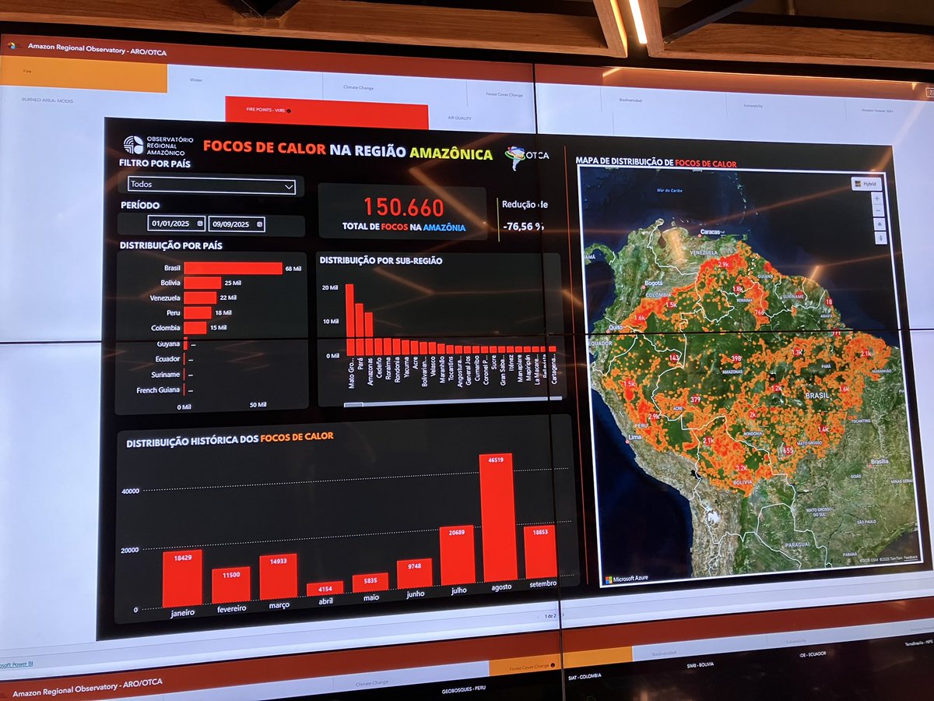This screenshot has width=934, height=701.
Task: Select the Burned Area - MODIS sub-tab
Action: coord(48,100)
